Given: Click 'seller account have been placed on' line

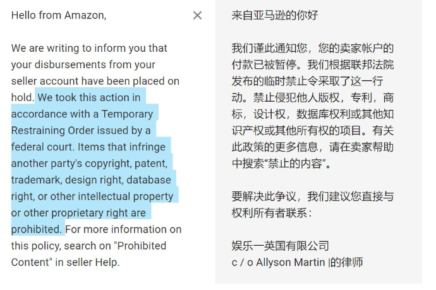Looking at the screenshot, I should [95, 81].
